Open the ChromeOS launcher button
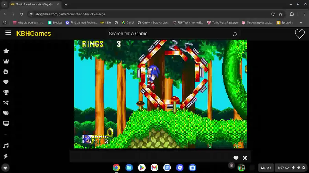This screenshot has width=309, height=173. click(5, 168)
